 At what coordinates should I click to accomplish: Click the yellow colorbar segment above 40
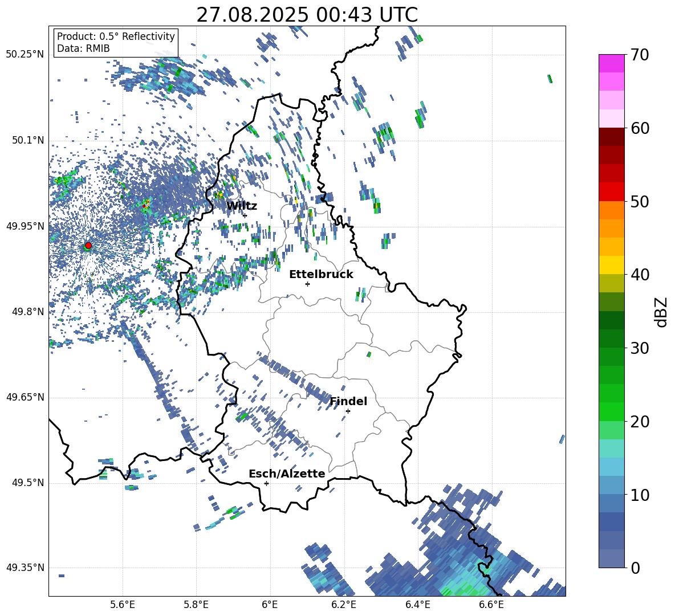tap(611, 265)
